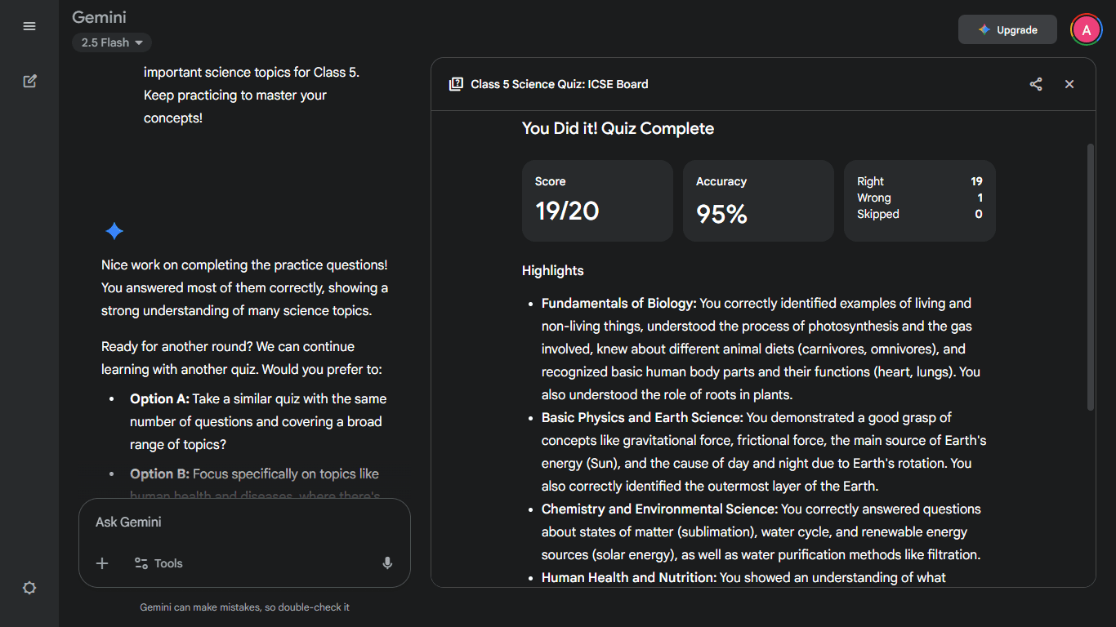
Task: Click the Right/Wrong/Skipped summary card
Action: [919, 201]
